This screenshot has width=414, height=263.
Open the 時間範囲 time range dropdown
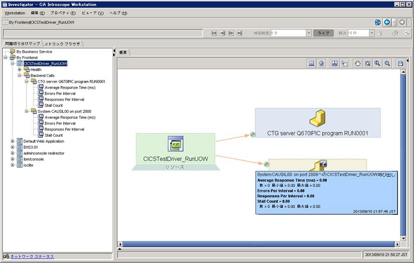[308, 33]
